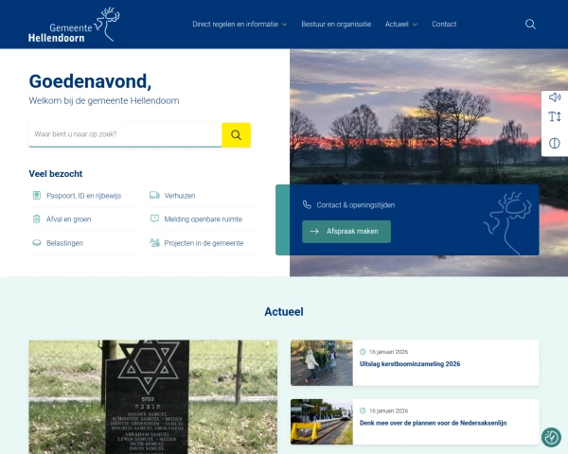This screenshot has width=568, height=454.
Task: Click the train photo thumbnail of Nedersaksenlijn
Action: (322, 422)
